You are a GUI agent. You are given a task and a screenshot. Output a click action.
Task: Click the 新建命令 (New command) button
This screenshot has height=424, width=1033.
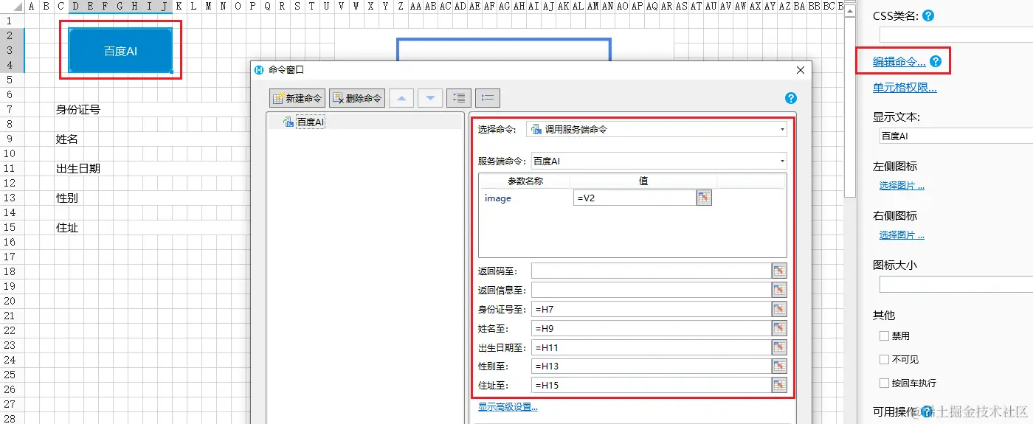coord(297,98)
